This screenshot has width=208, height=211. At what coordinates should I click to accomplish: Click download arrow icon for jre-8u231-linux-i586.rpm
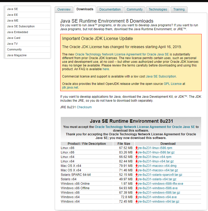(136, 148)
